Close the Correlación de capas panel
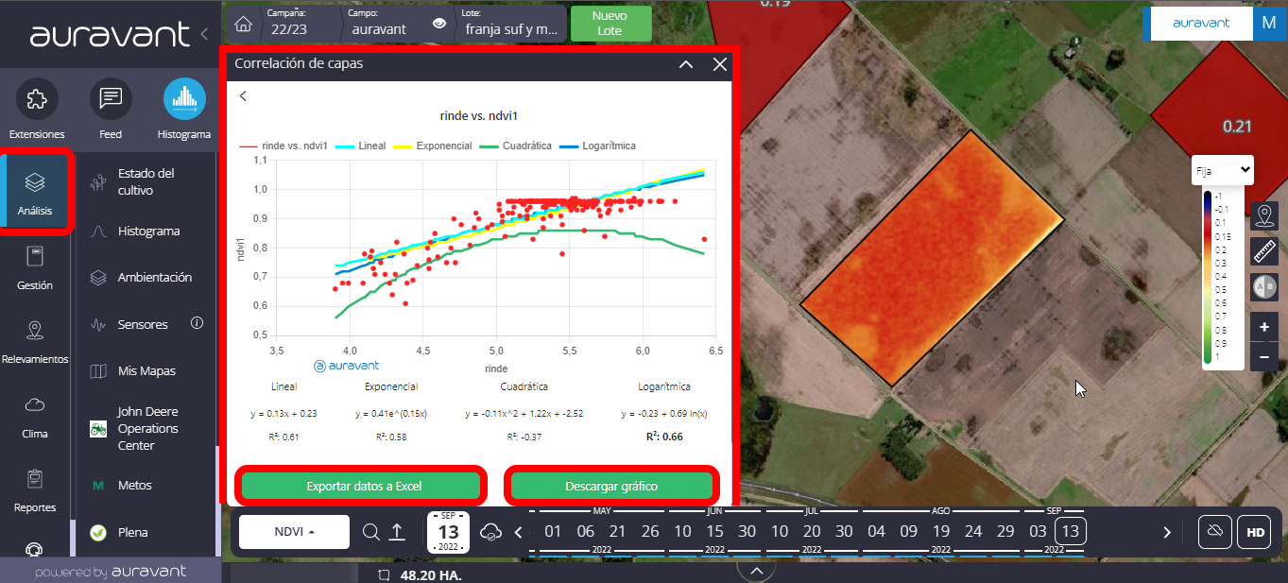This screenshot has width=1288, height=583. (720, 64)
